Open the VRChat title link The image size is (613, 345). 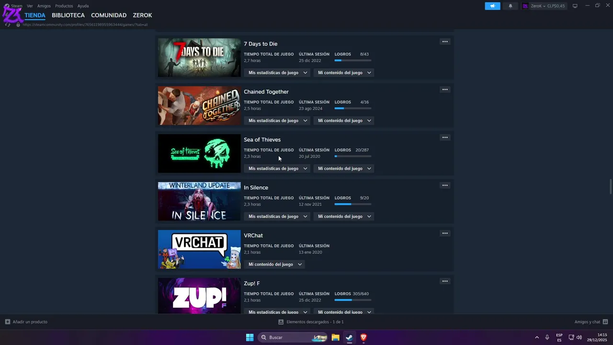click(x=253, y=235)
